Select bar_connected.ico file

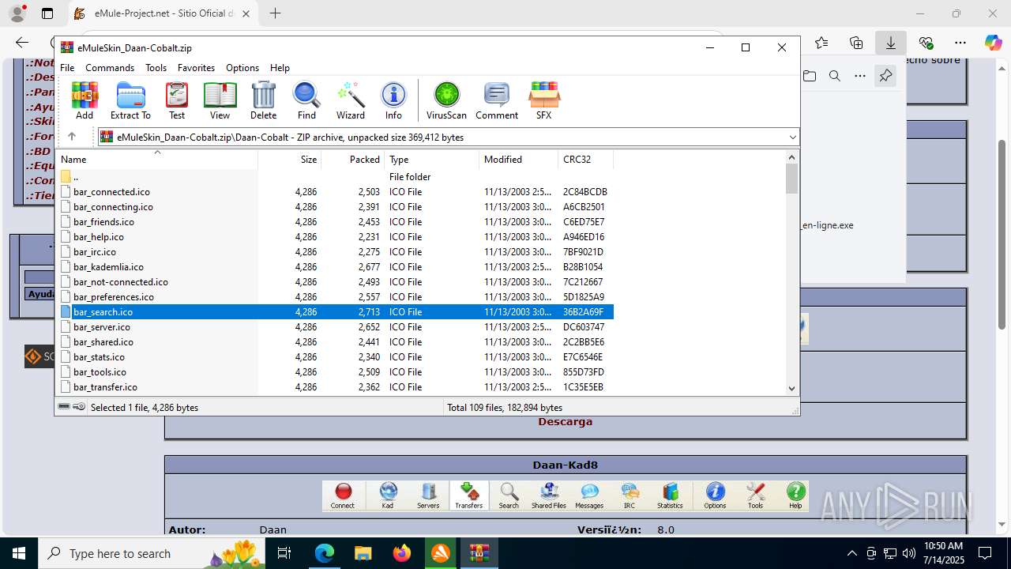pos(335,191)
